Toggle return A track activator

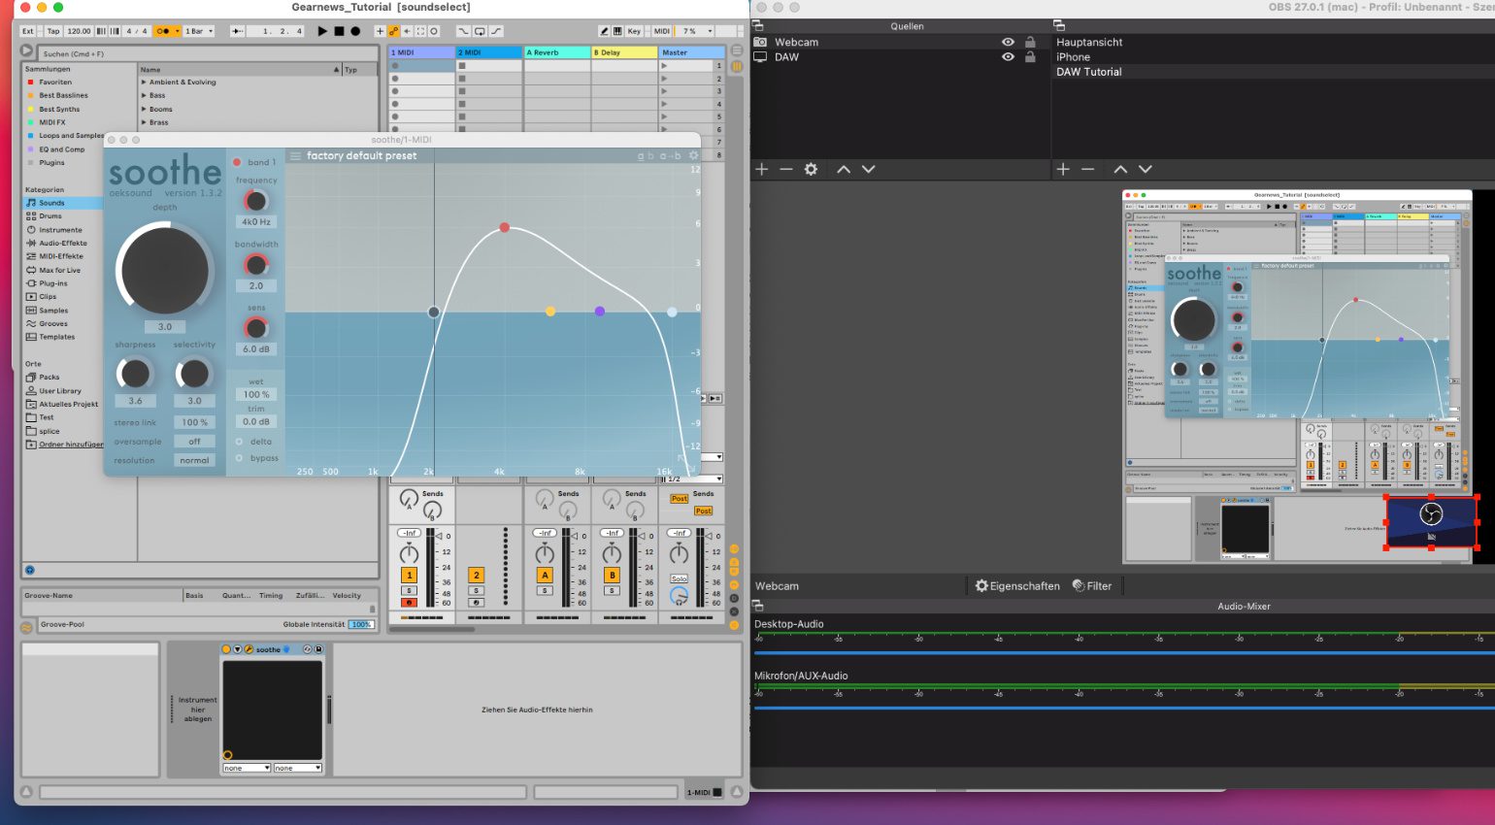(545, 575)
